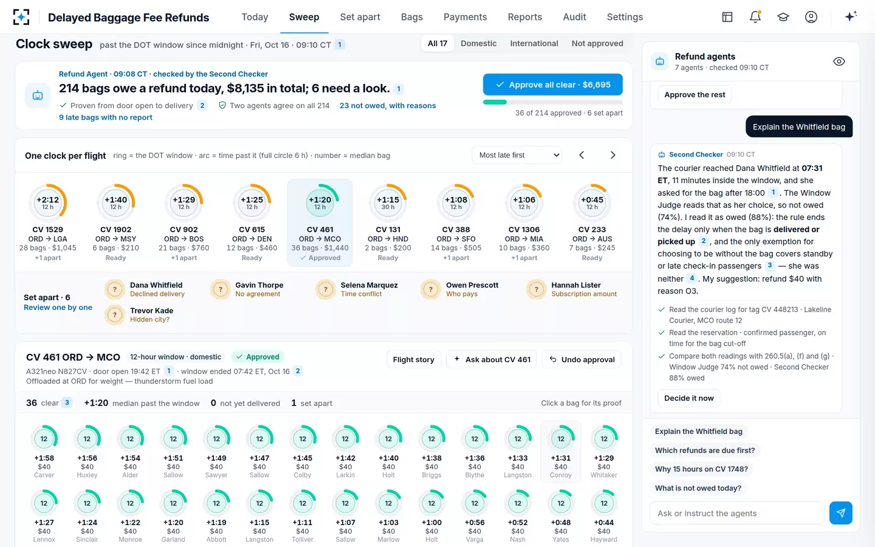This screenshot has width=875, height=547.
Task: Click Approve all clear $6,695 button
Action: [553, 84]
